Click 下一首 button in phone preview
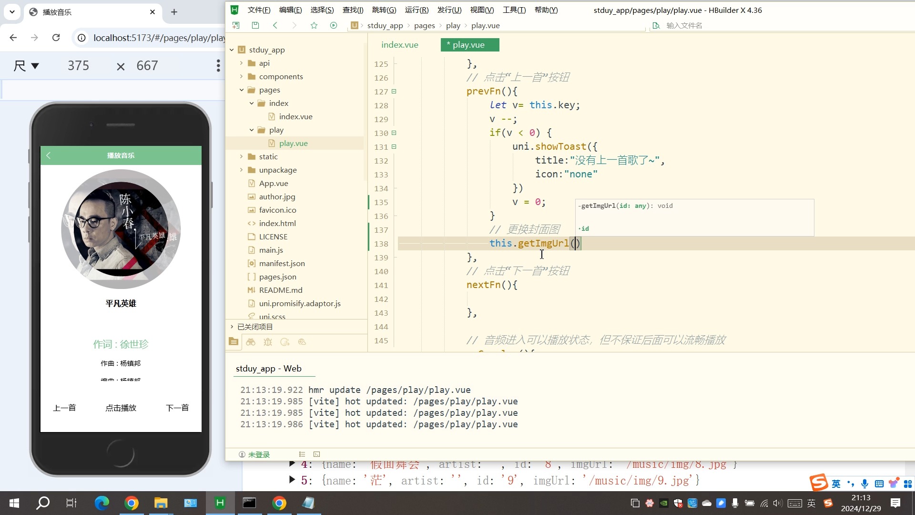This screenshot has height=515, width=915. (177, 408)
